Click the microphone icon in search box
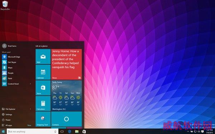The image size is (215, 134). point(55,131)
